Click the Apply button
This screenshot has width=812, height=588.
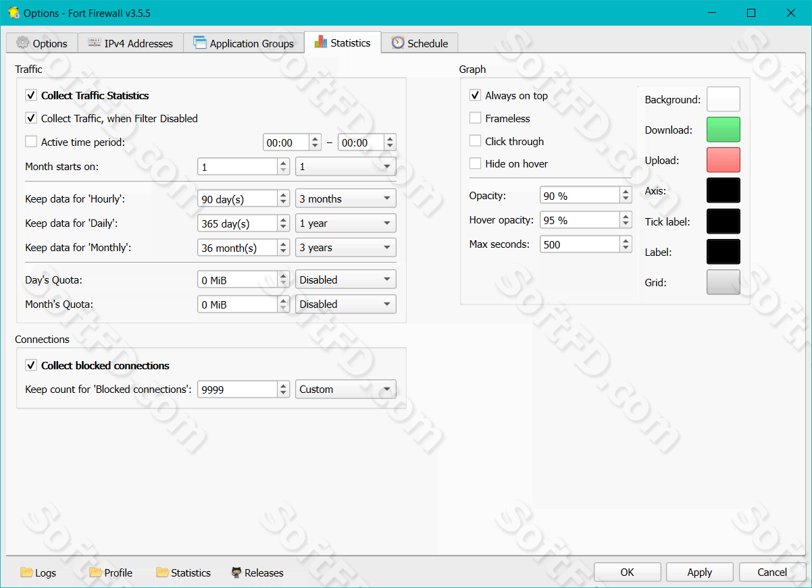[x=700, y=572]
